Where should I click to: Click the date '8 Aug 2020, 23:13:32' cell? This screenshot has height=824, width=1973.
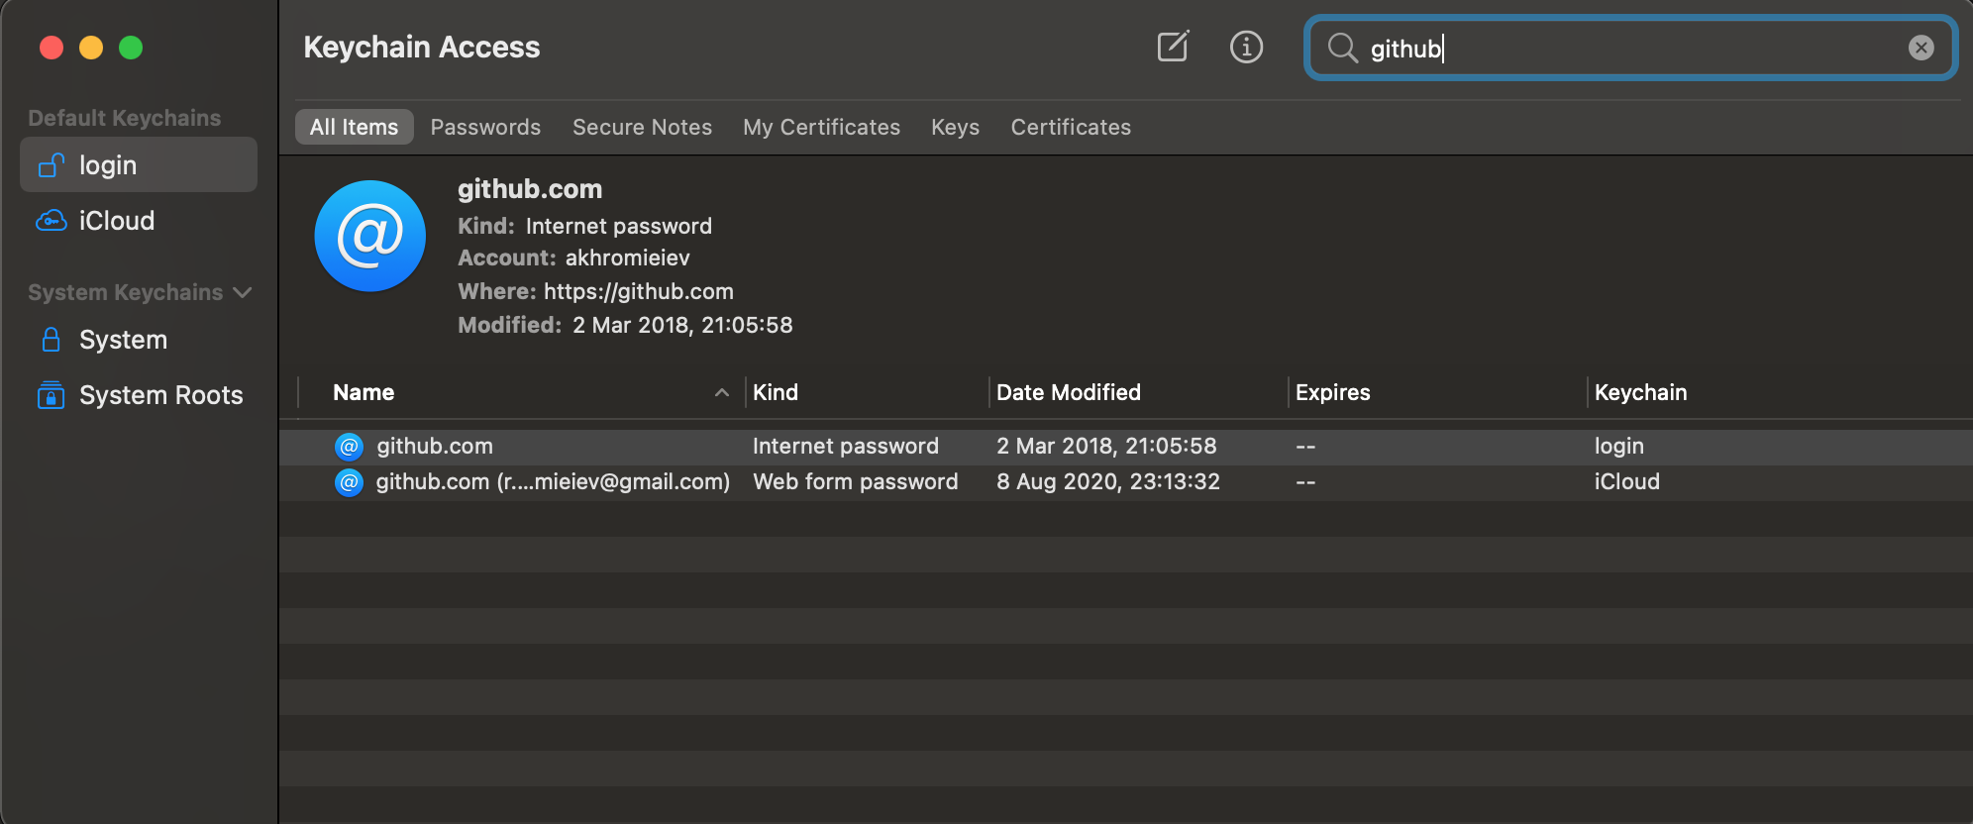point(1108,481)
